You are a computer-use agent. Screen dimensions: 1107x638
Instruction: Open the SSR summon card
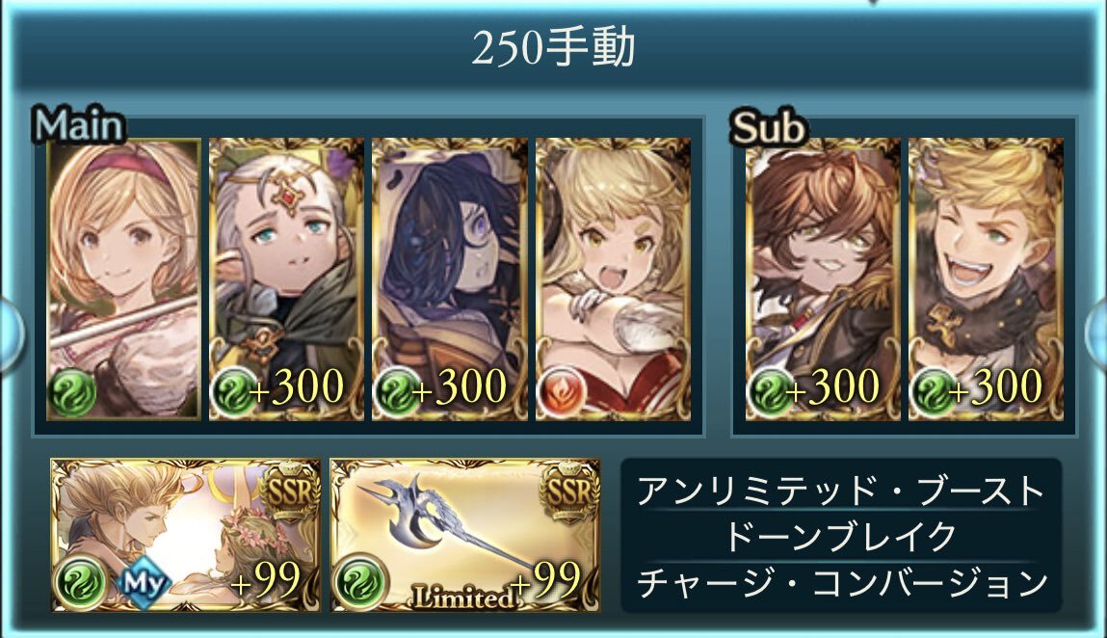[x=185, y=535]
